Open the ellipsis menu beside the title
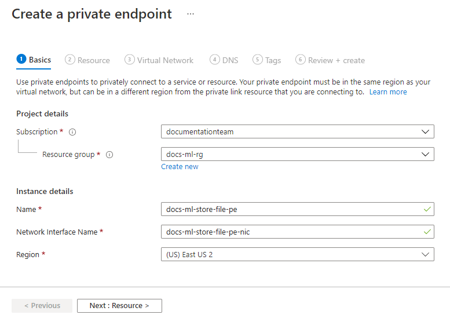The image size is (450, 322). [x=191, y=14]
